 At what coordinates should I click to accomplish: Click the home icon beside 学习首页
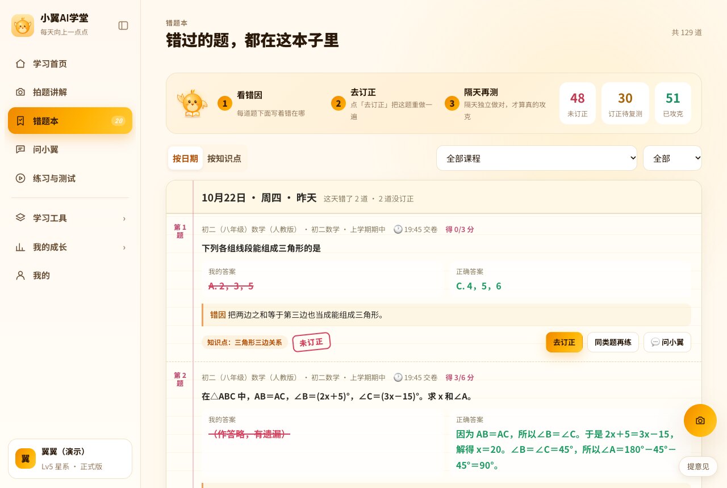tap(20, 64)
